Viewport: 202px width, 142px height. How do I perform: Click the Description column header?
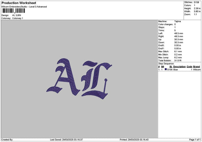click(x=179, y=67)
